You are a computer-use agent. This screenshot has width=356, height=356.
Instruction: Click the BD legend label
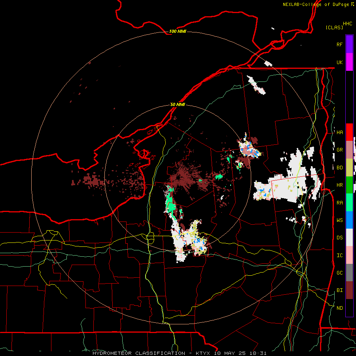click(339, 168)
